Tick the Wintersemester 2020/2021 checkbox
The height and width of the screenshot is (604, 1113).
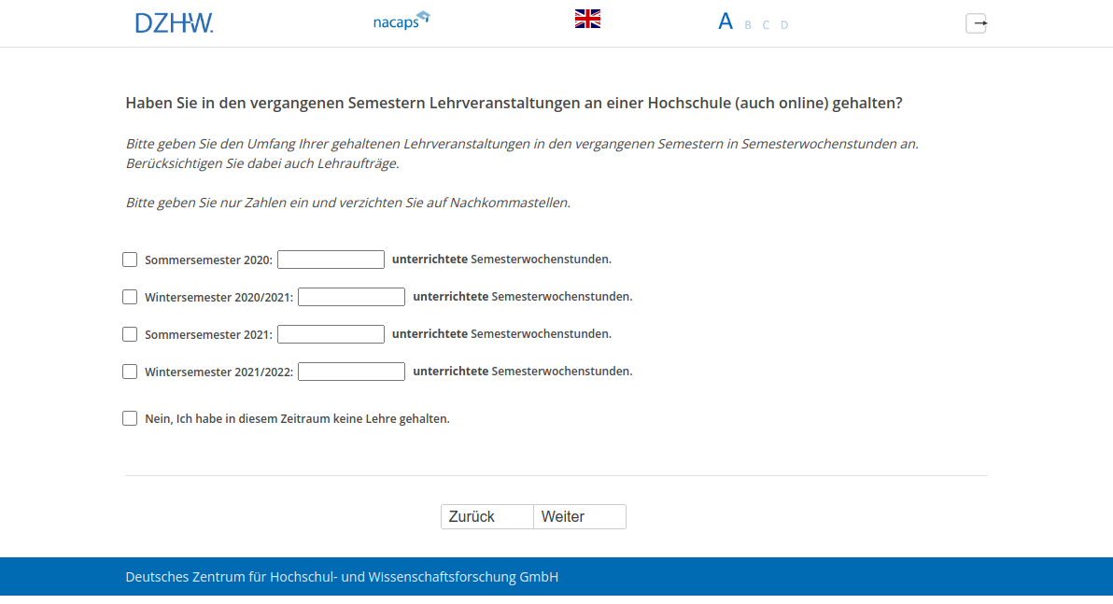pyautogui.click(x=130, y=297)
